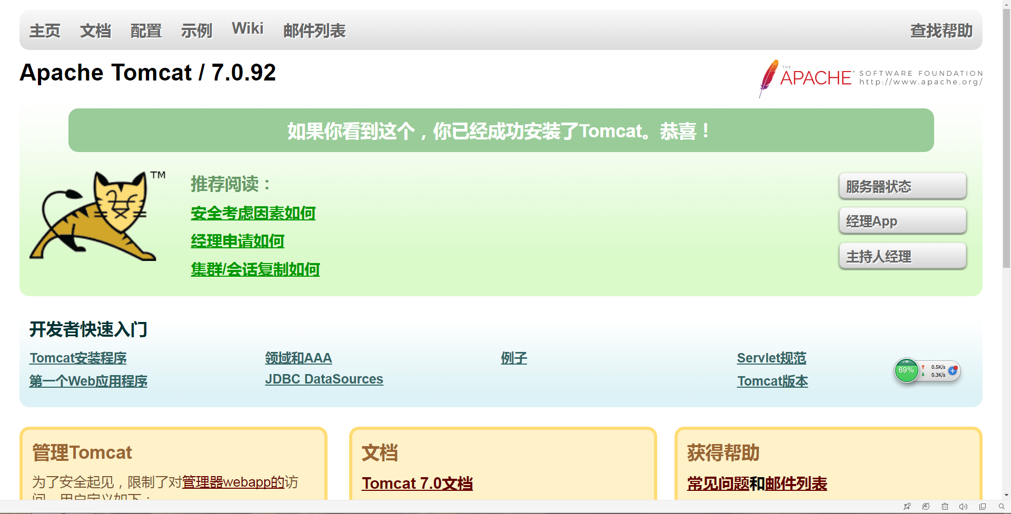Open the 例子 link
Screen dimensions: 1011x514
[x=514, y=358]
